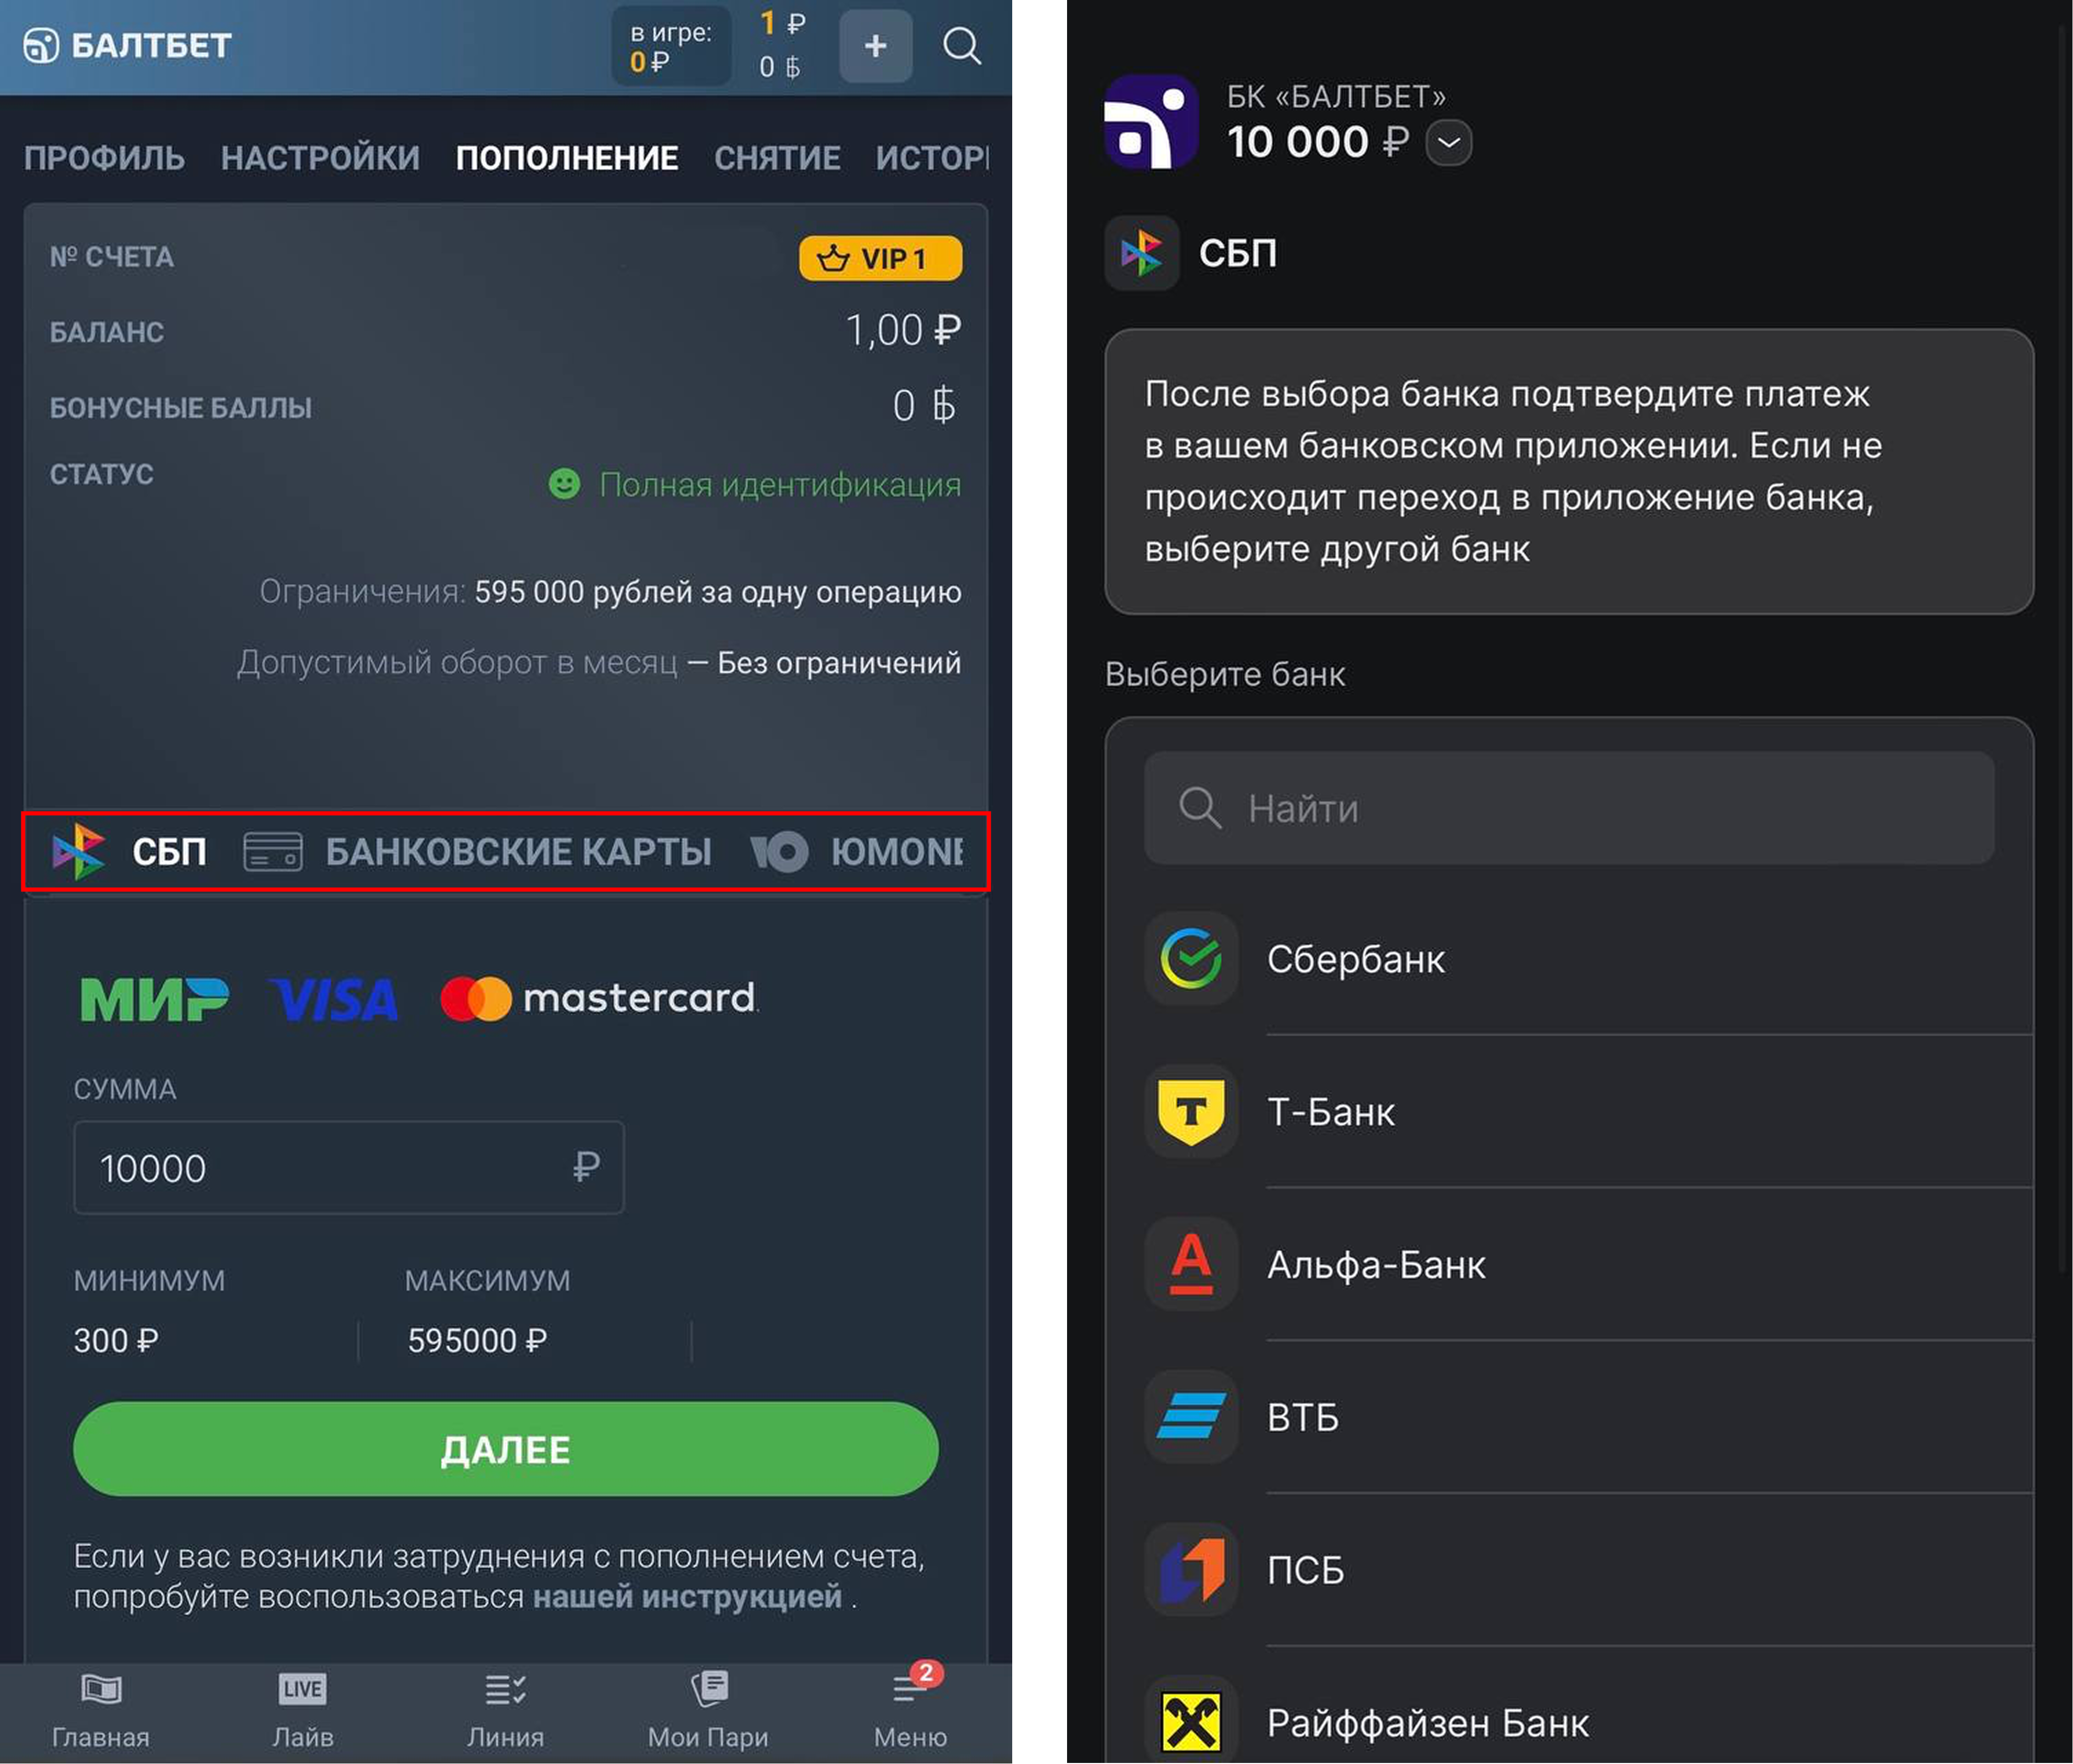Click the Сумма input field with 10000
Screen dimensions: 2073x1764
tap(348, 1168)
